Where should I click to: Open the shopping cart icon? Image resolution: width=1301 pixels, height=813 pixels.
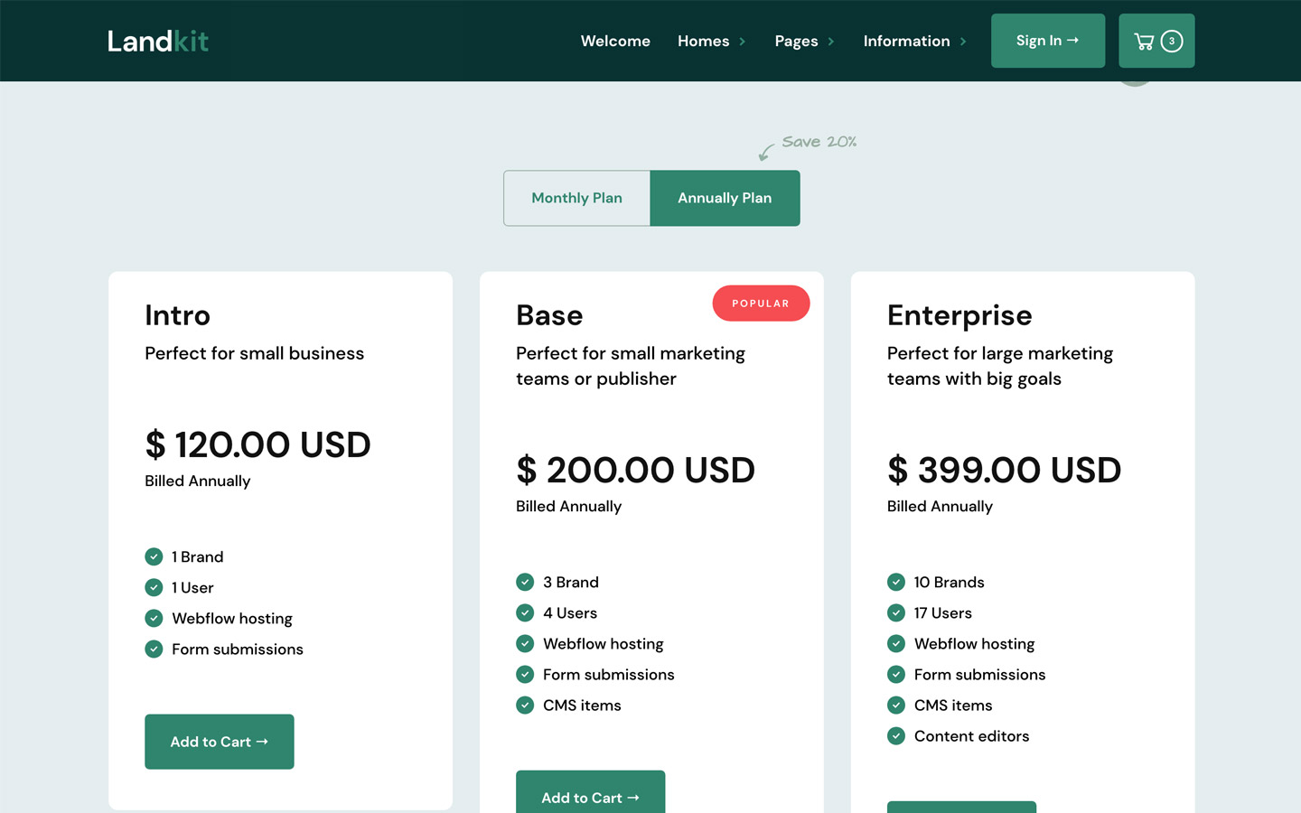tap(1146, 40)
